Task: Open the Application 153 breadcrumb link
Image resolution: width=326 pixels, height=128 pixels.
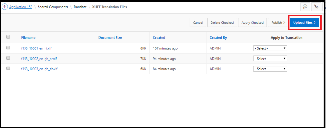Action: tap(21, 7)
